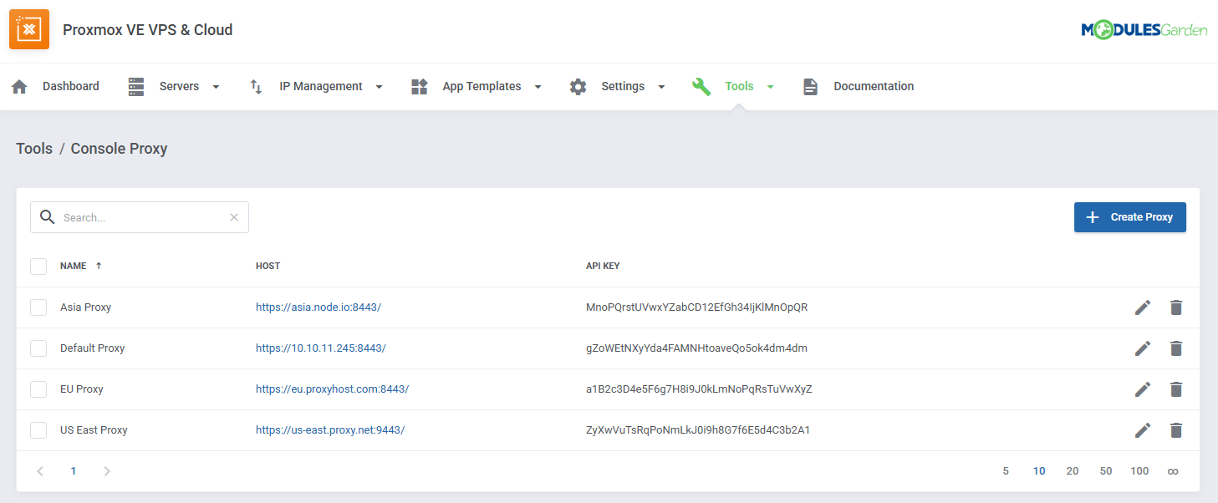Go to the Dashboard menu item
Image resolution: width=1218 pixels, height=503 pixels.
pos(71,85)
